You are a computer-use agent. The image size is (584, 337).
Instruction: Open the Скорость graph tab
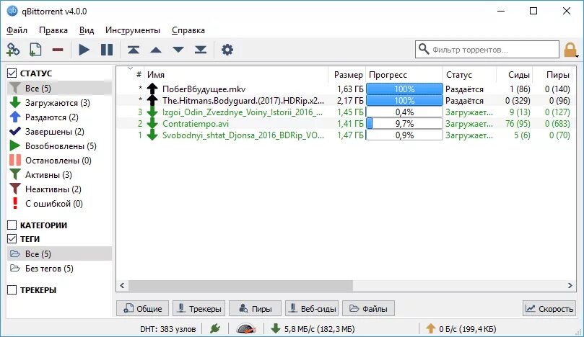pyautogui.click(x=549, y=308)
